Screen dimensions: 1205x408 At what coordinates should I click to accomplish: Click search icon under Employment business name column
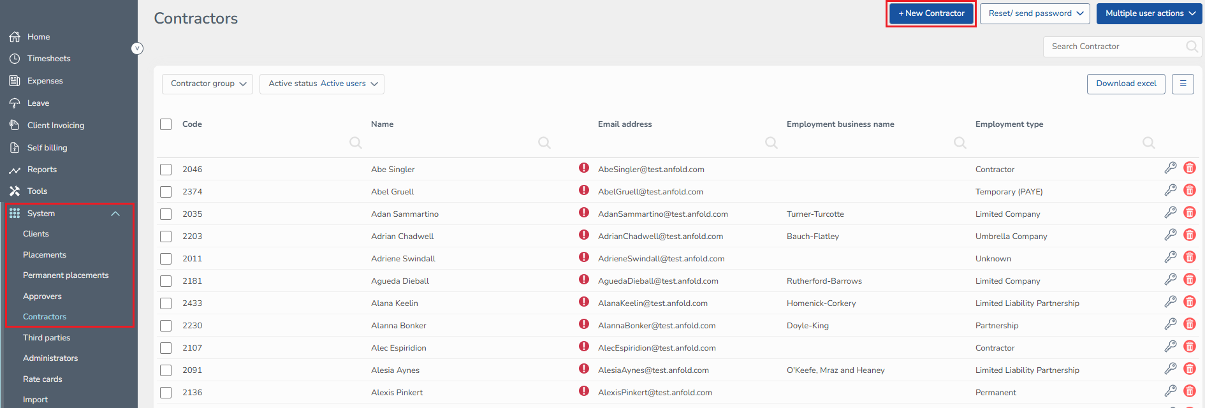coord(960,143)
